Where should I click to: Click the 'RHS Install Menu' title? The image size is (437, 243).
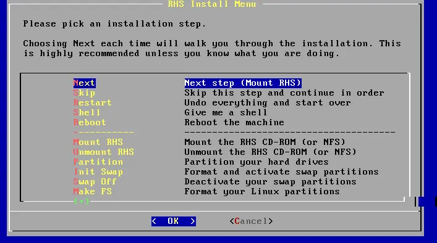click(212, 4)
